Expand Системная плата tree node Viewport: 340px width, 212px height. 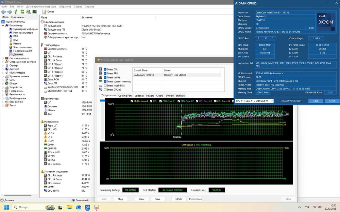tap(3, 58)
